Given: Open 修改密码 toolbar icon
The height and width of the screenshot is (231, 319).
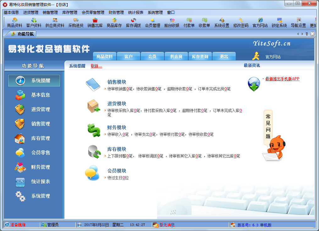Looking at the screenshot, I should [x=241, y=23].
